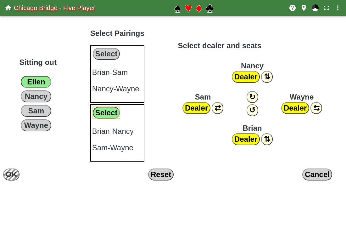346x252 pixels.
Task: Choose Nancy to sit out
Action: (36, 96)
